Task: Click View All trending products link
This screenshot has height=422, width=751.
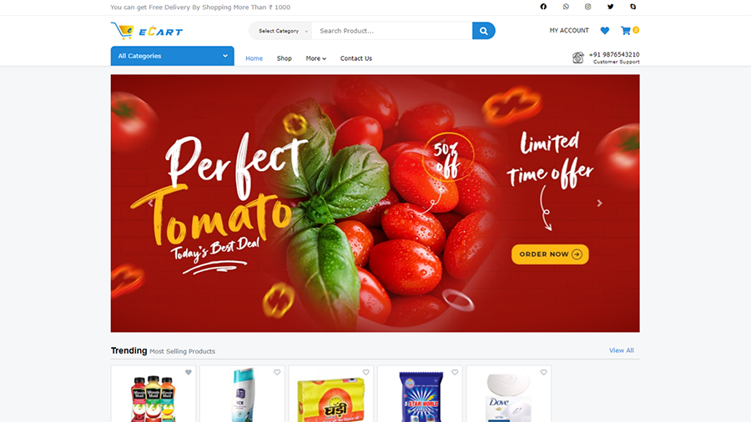Action: (621, 350)
